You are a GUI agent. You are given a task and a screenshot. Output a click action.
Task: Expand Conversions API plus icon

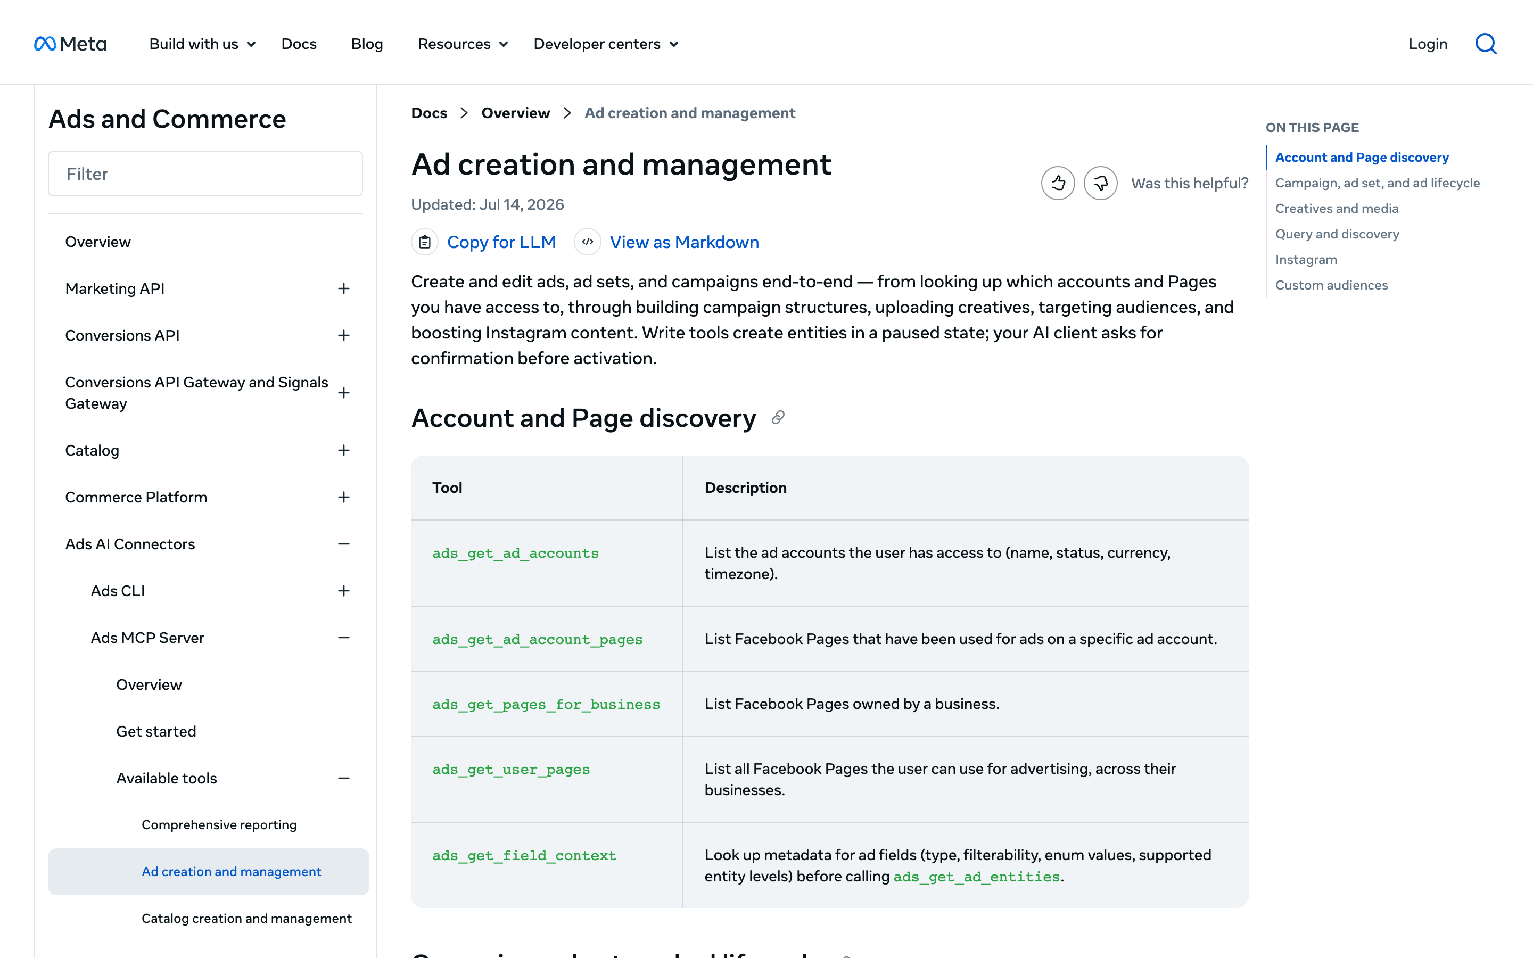point(344,335)
